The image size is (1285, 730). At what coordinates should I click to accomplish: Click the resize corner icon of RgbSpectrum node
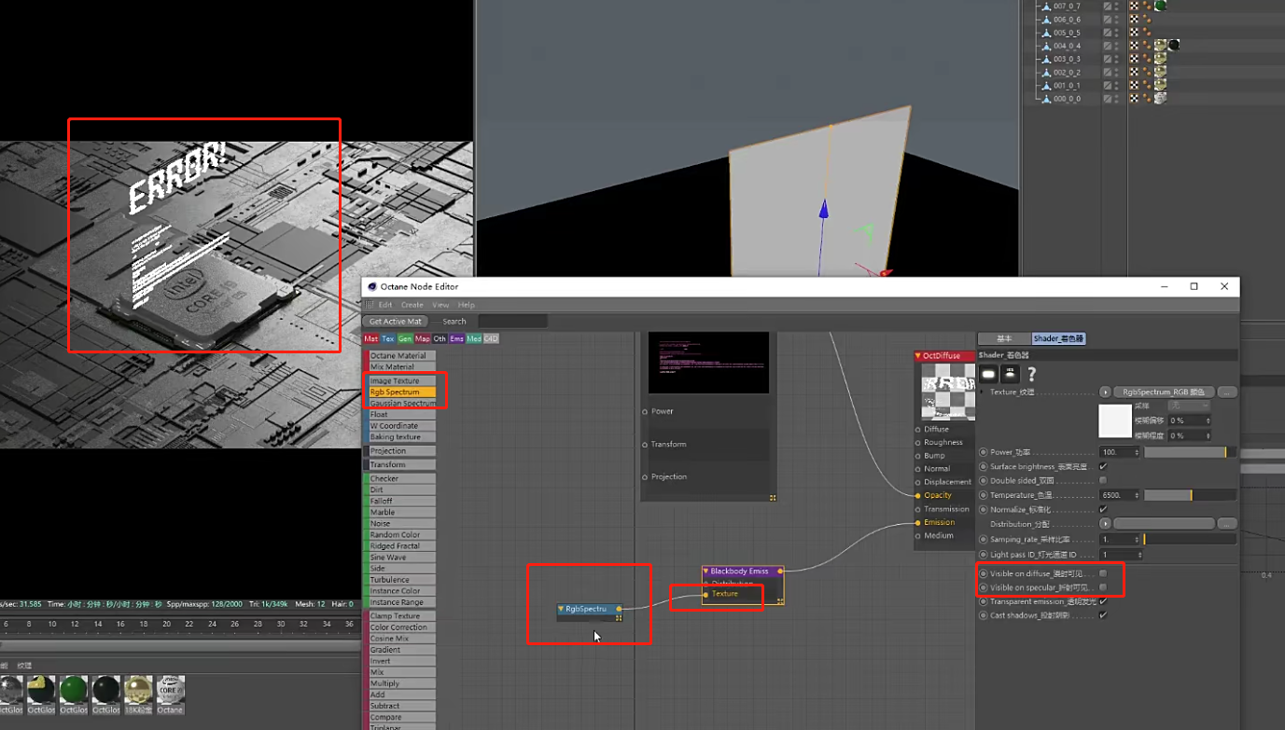click(618, 617)
